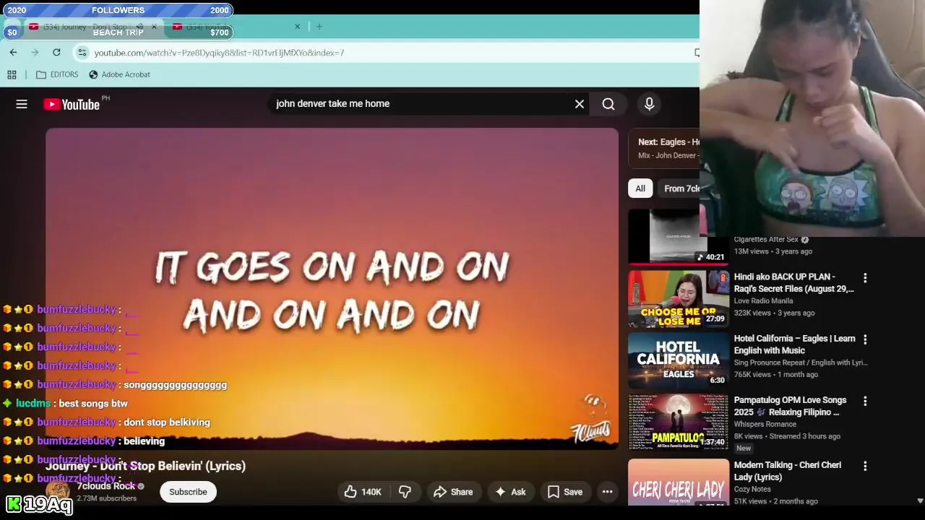Open Cheri Cheri Lady thumbnail
Viewport: 925px width, 520px height.
678,482
